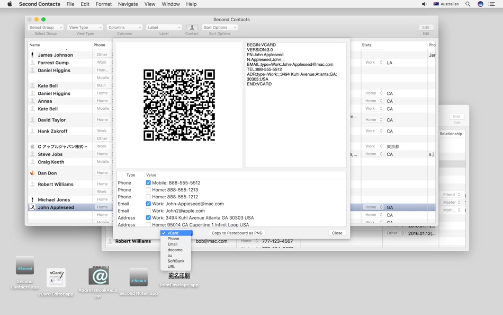Image resolution: width=503 pixels, height=315 pixels.
Task: Toggle the John2@apple.com email checkbox
Action: coord(148,211)
